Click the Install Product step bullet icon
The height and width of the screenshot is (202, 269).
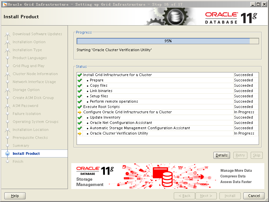point(7,154)
